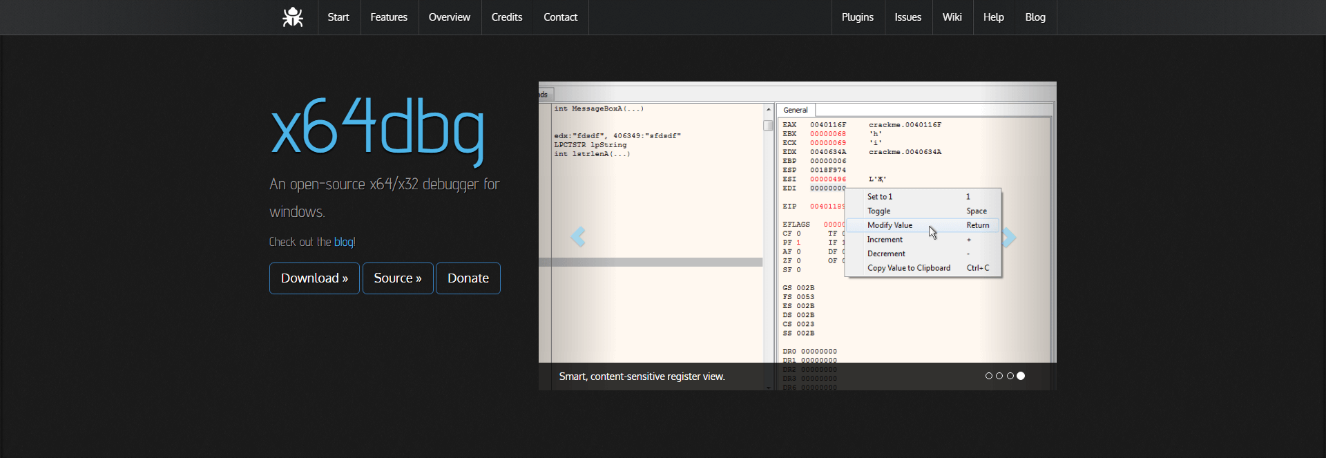Open the Help navigation link

(x=994, y=17)
